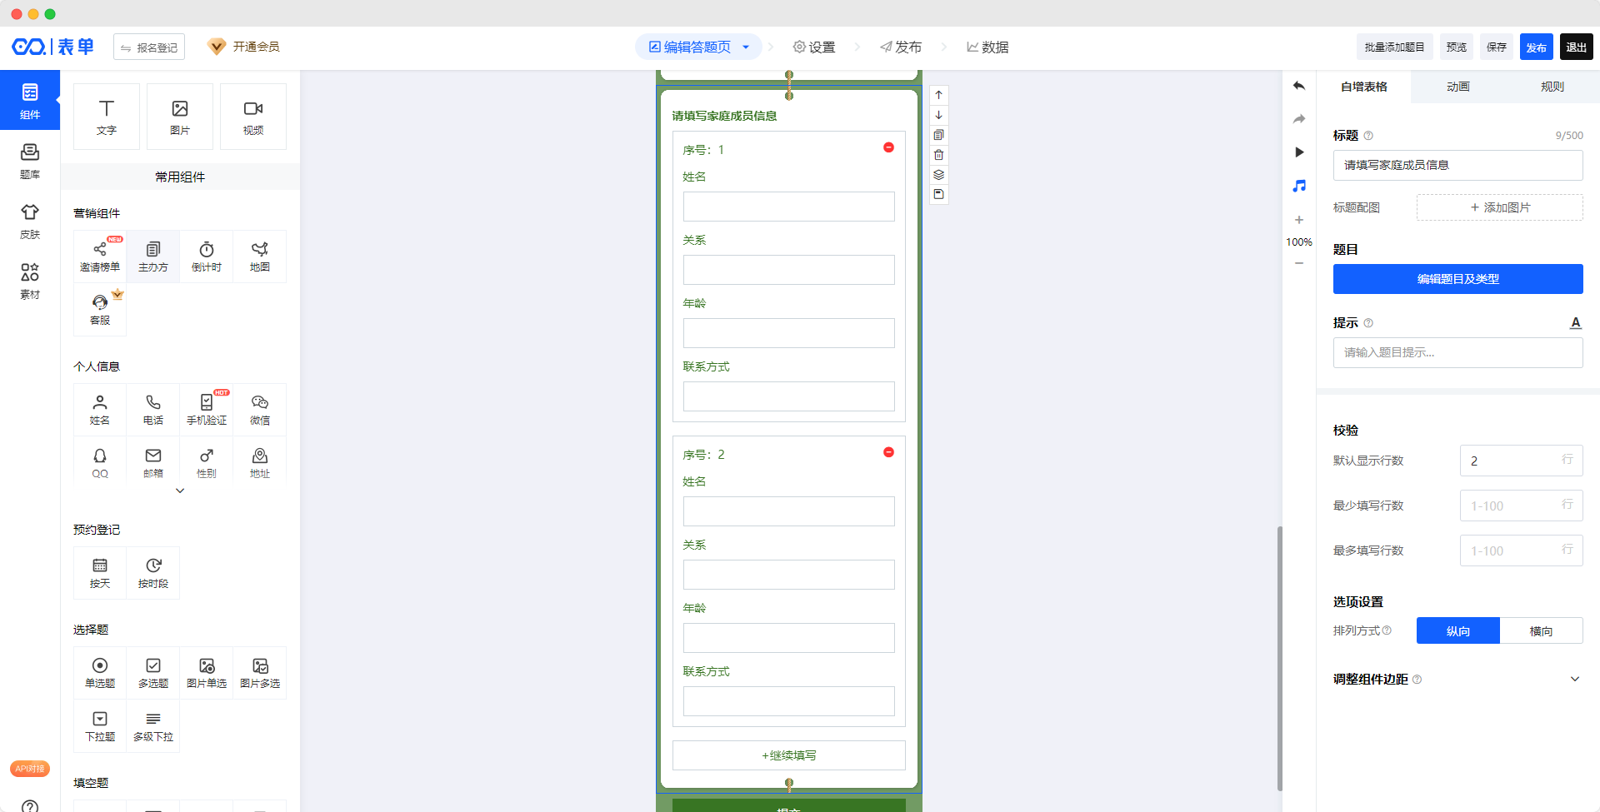Click the 编辑题目及类型 button
Screen dimensions: 1600x812
click(1457, 279)
